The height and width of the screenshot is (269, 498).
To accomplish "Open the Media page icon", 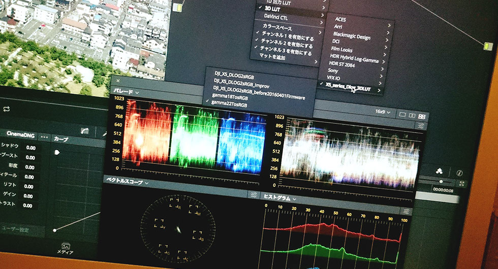I will (x=66, y=246).
